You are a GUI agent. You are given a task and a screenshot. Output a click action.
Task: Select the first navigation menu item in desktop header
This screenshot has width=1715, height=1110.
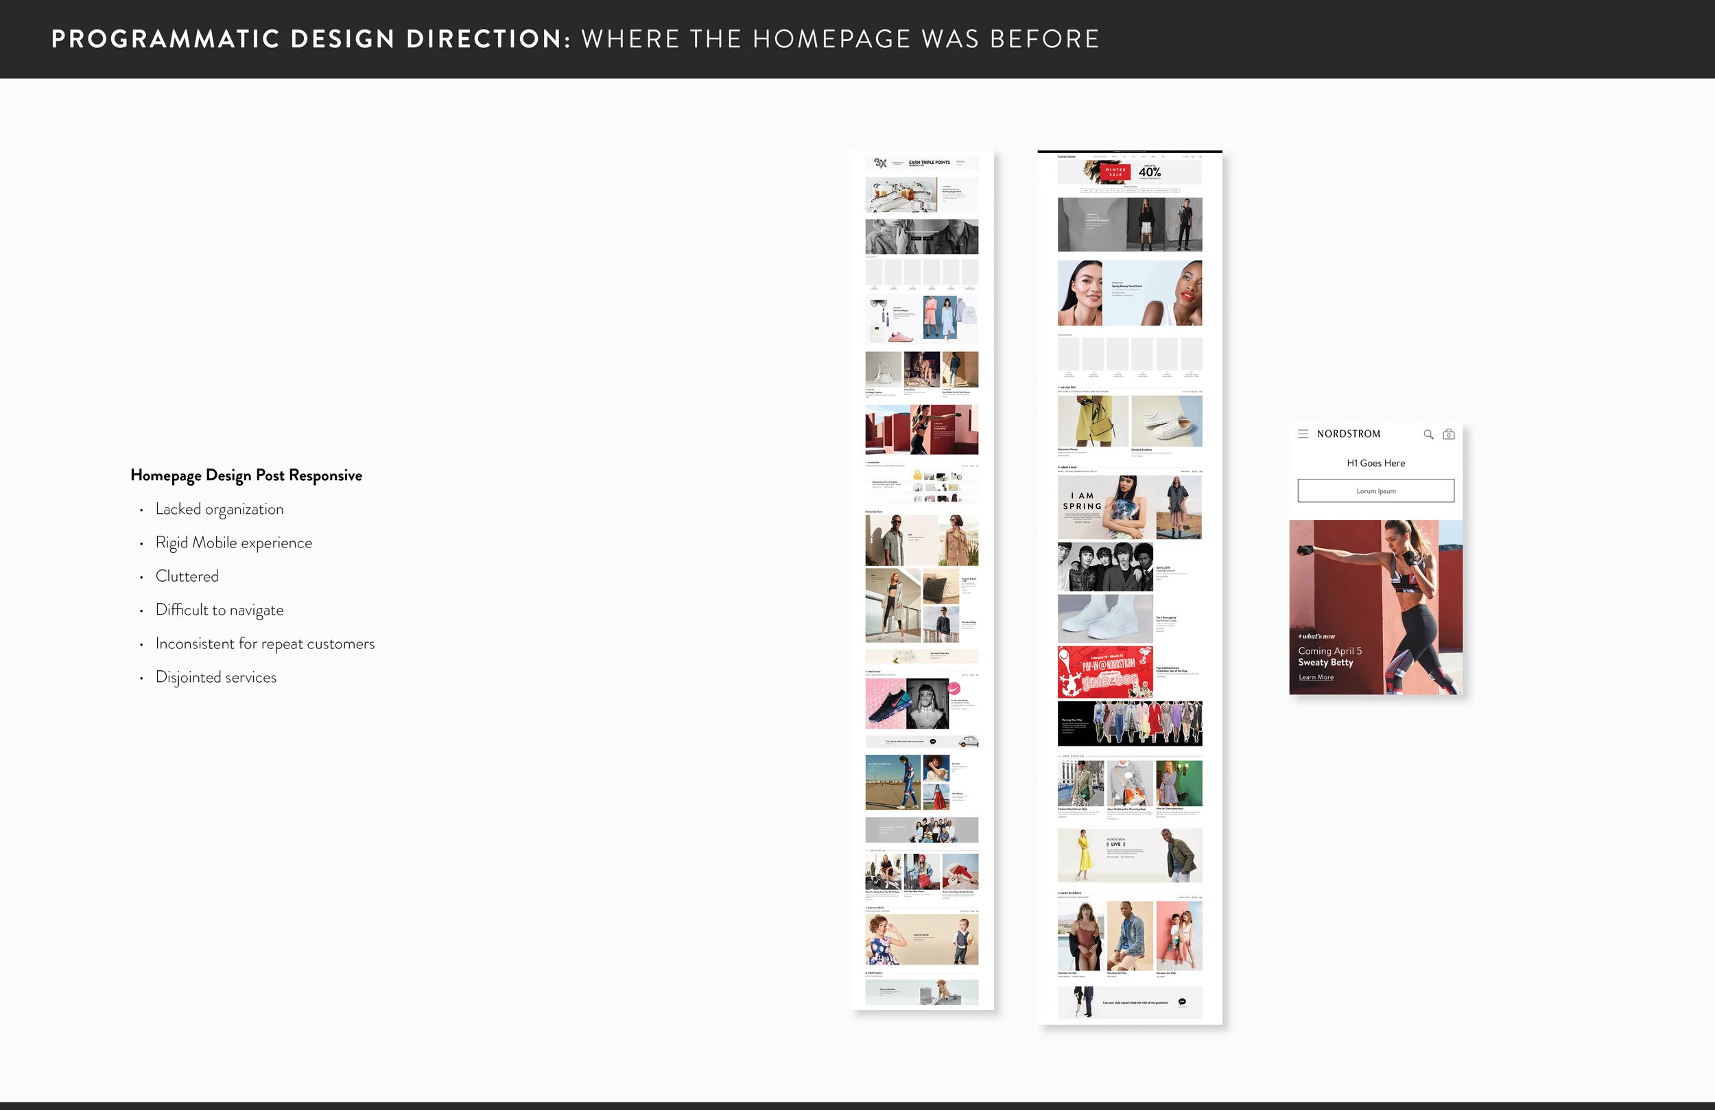click(1100, 156)
